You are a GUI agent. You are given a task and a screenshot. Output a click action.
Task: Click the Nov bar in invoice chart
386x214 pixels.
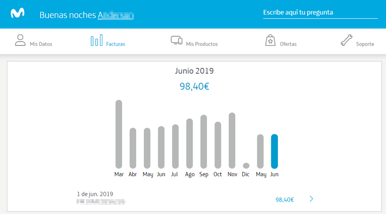point(232,140)
